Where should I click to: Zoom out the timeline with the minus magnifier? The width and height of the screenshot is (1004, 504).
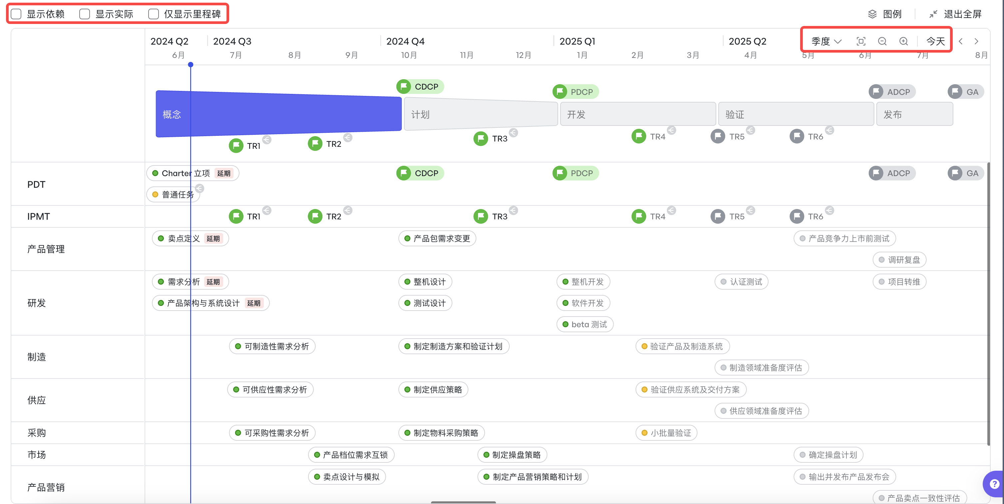click(x=882, y=41)
